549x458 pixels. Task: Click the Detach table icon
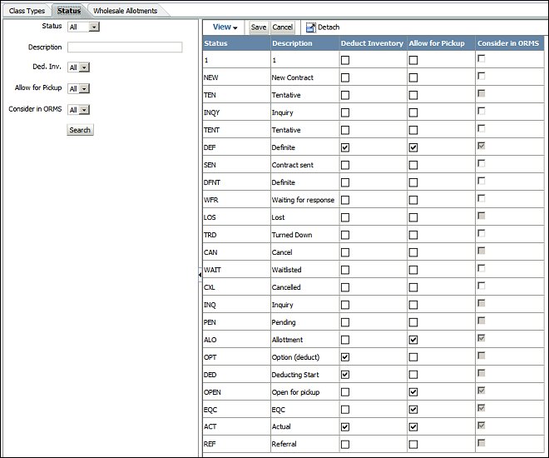coord(311,27)
